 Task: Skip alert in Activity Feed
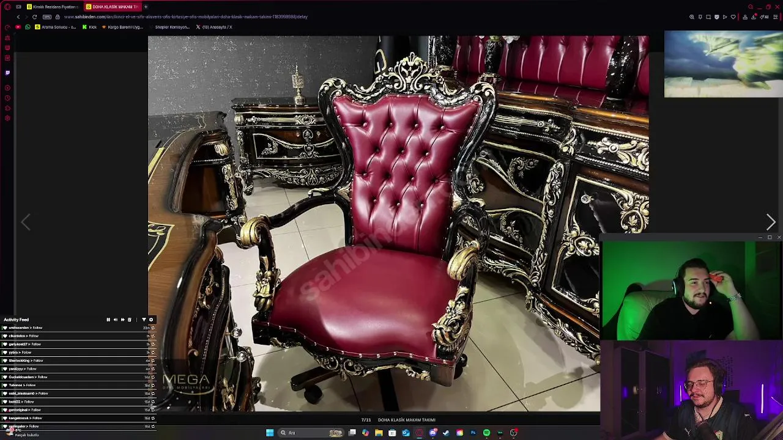122,320
